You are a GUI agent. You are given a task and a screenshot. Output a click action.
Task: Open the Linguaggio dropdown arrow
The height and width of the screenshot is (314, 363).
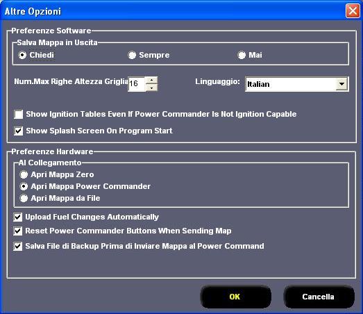(x=341, y=84)
